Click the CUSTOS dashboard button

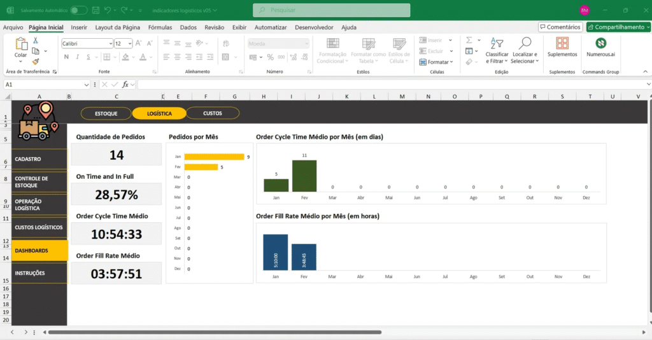tap(213, 113)
